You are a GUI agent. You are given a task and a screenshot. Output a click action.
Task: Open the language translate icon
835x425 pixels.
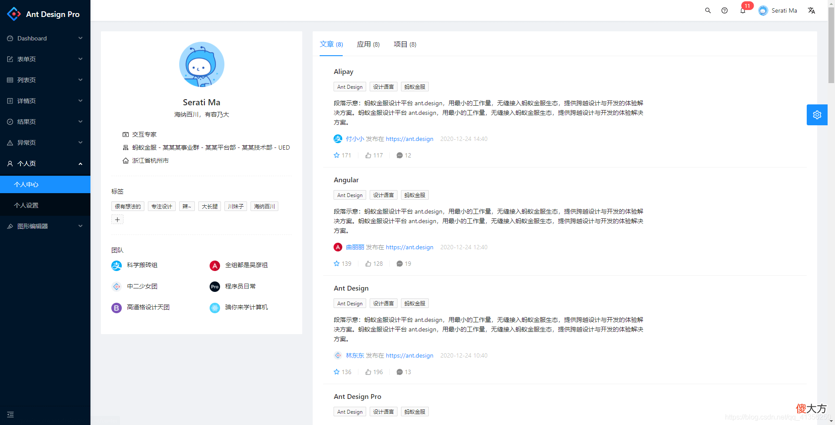point(812,10)
